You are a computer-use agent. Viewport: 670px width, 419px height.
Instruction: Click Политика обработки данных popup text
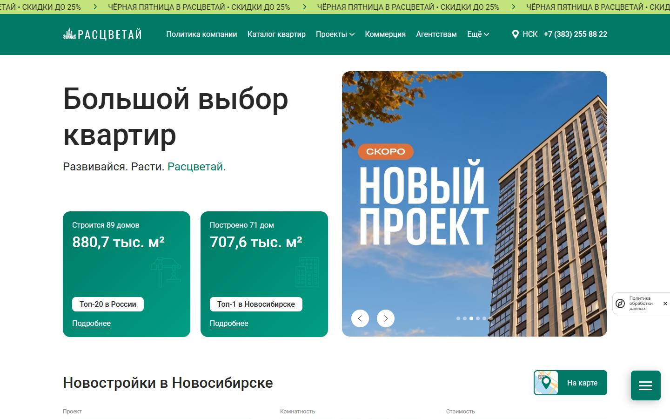point(641,304)
